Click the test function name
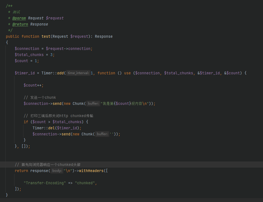Screen dimensions: 263x202 click(x=46, y=36)
